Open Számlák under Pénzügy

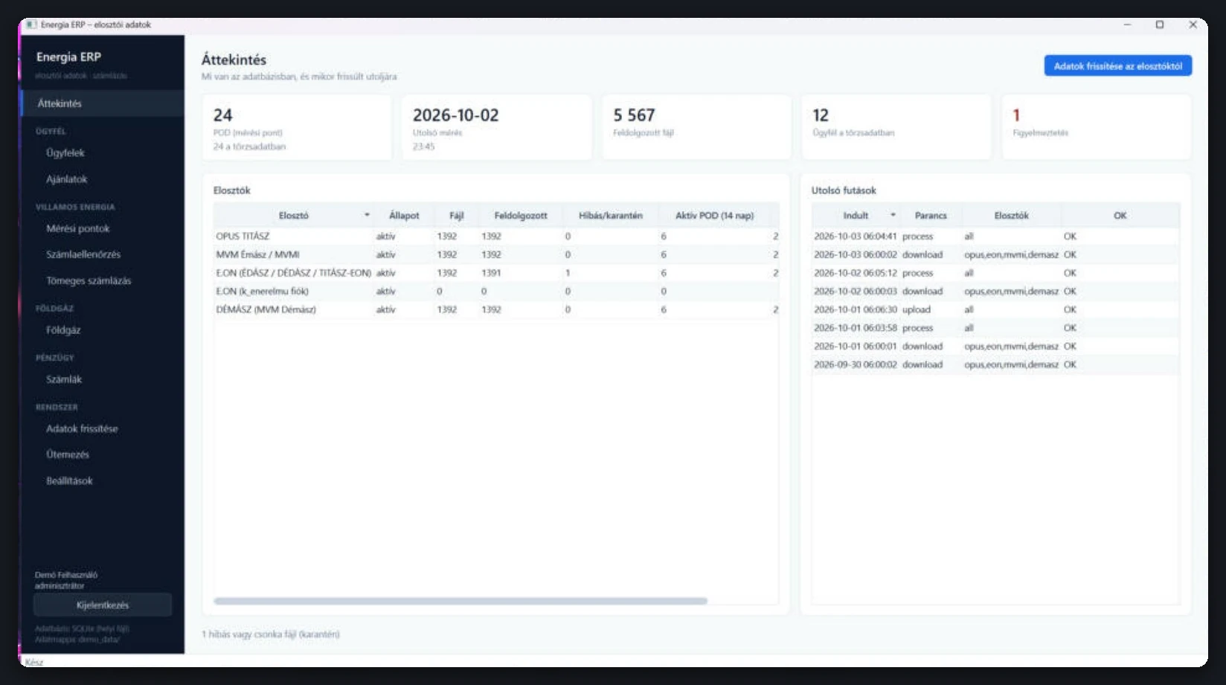point(103,379)
